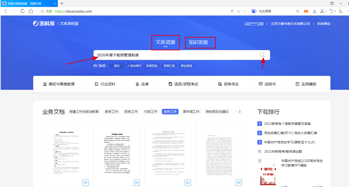Enable night mode with the moon icon
349x187 pixels.
pos(341,11)
